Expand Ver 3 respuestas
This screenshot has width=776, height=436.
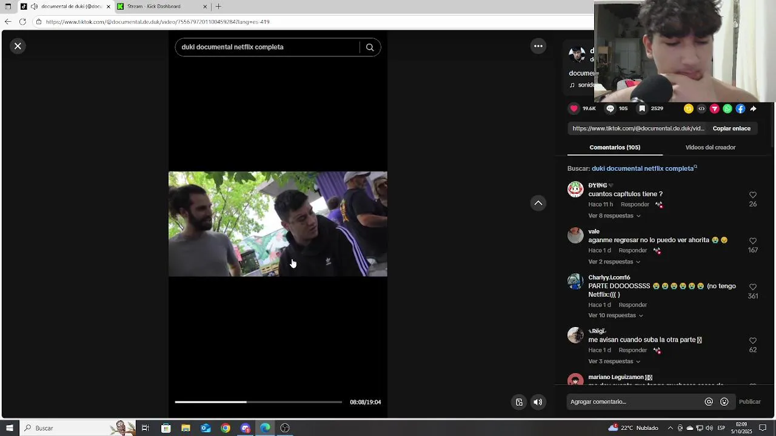pyautogui.click(x=614, y=362)
